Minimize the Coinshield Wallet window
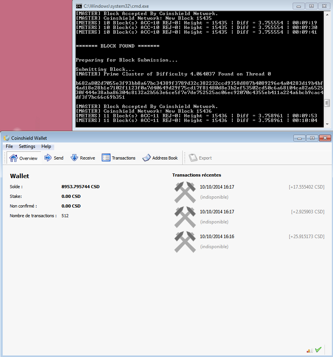Screen dimensions: 333x357 pos(300,138)
